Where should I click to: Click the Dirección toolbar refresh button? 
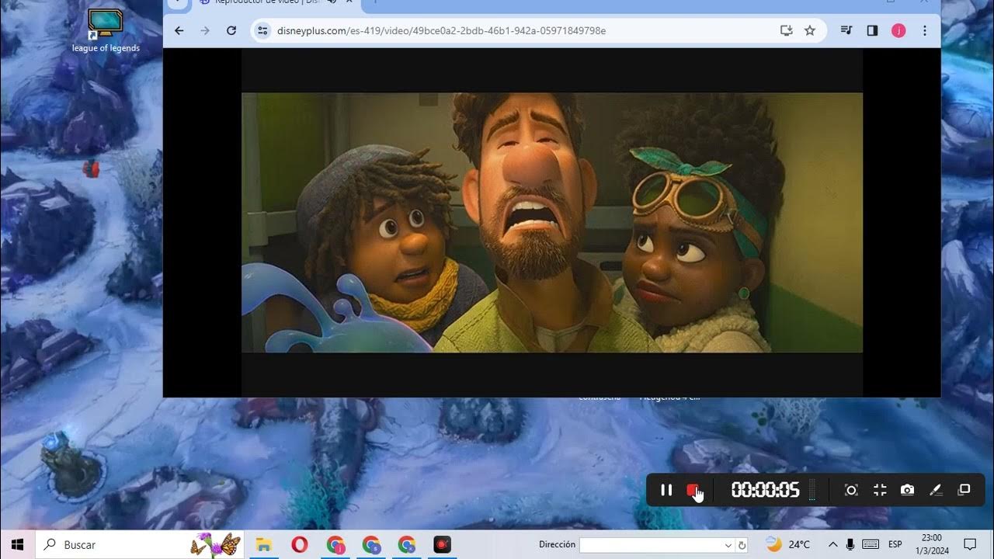pyautogui.click(x=742, y=545)
